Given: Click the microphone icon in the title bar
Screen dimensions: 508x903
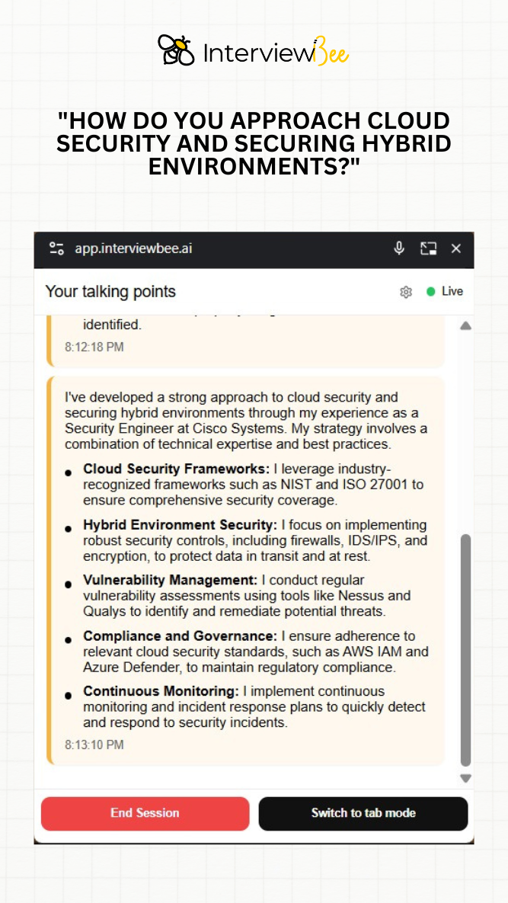Looking at the screenshot, I should coord(398,248).
